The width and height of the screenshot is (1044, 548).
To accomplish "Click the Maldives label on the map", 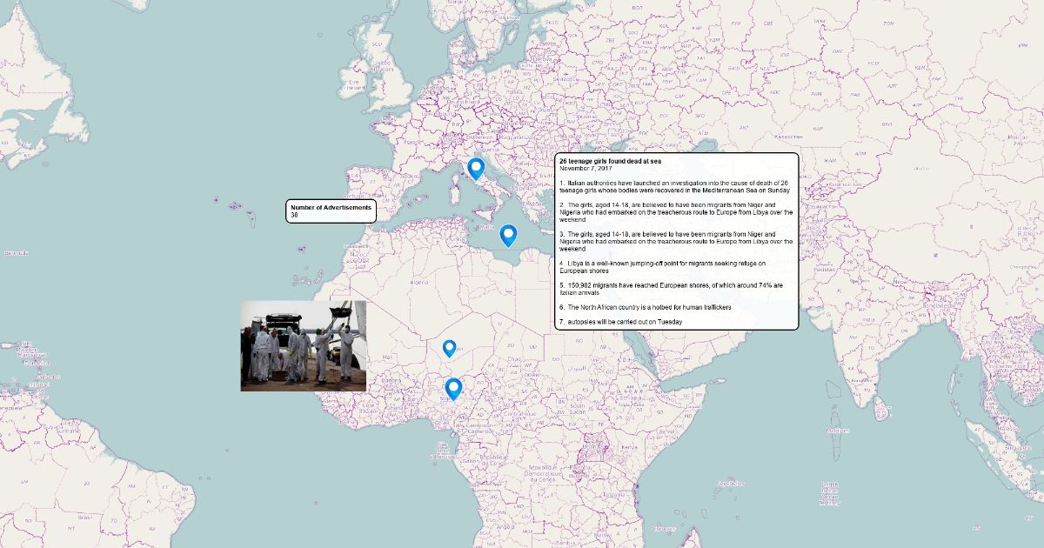I will (838, 430).
